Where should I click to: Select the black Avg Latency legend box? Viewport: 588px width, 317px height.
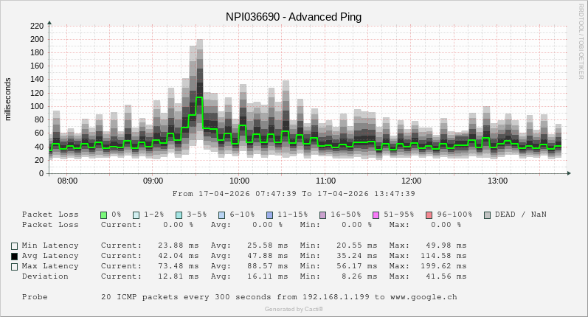(x=14, y=257)
